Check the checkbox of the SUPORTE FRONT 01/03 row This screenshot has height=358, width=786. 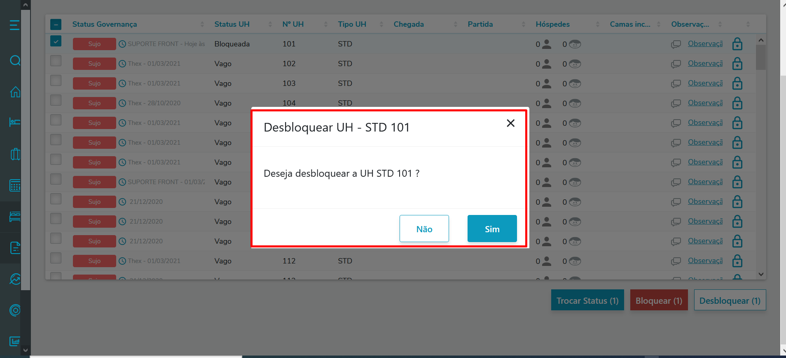tap(56, 179)
